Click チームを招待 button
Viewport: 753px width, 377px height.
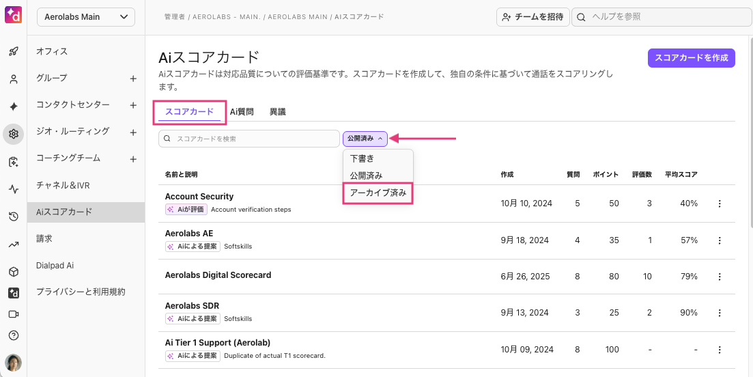point(532,17)
